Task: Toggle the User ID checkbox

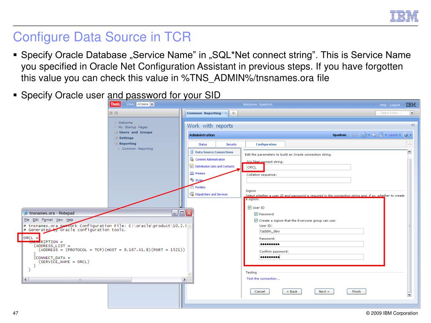Action: (x=250, y=208)
